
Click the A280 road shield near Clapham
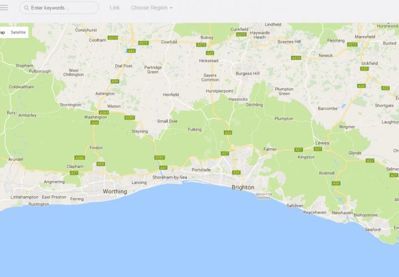point(79,158)
